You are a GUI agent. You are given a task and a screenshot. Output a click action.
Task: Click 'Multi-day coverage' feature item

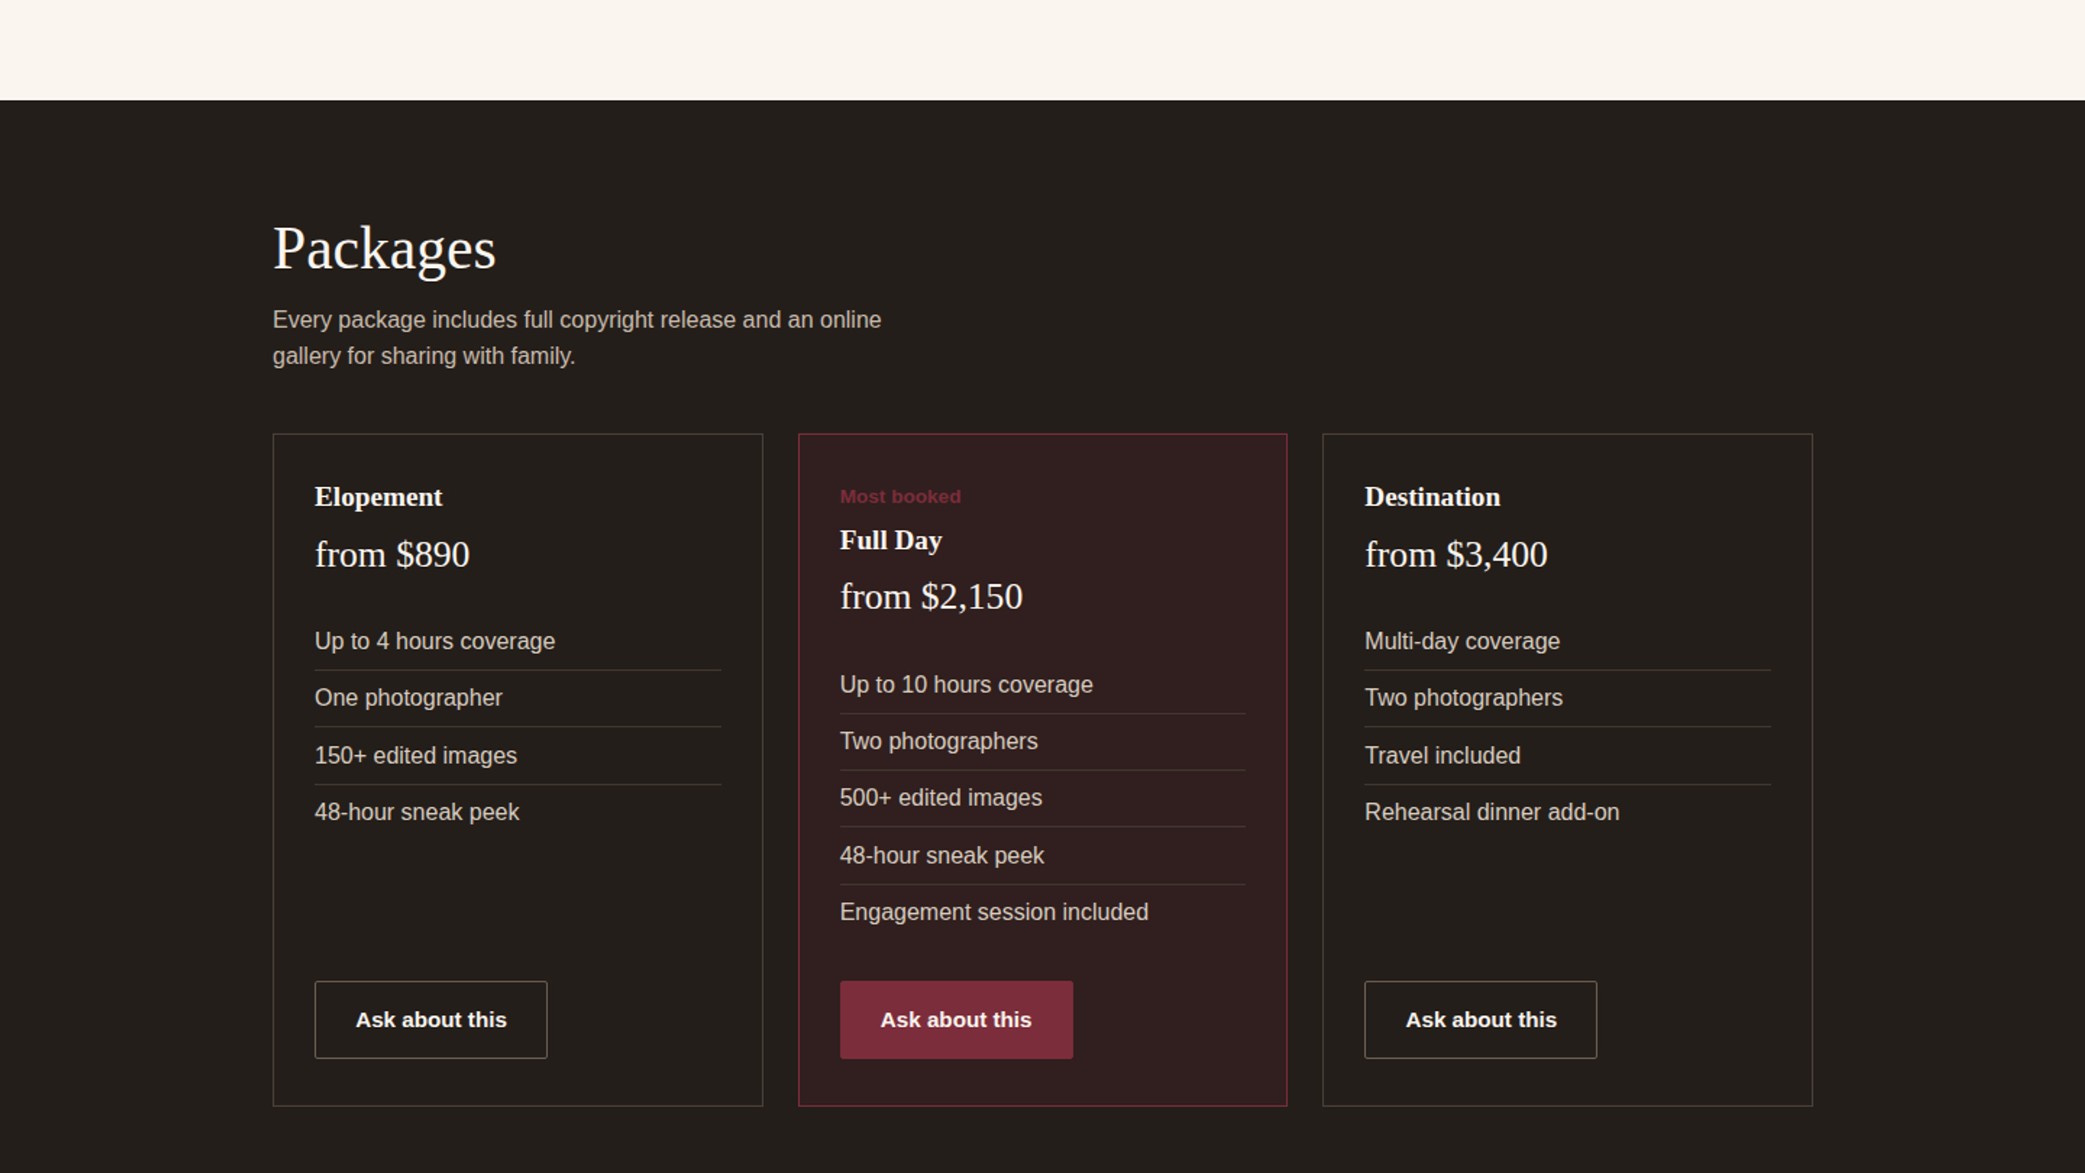pyautogui.click(x=1567, y=641)
